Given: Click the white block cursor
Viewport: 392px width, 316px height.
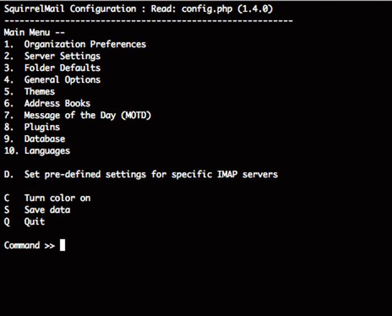Looking at the screenshot, I should tap(62, 245).
